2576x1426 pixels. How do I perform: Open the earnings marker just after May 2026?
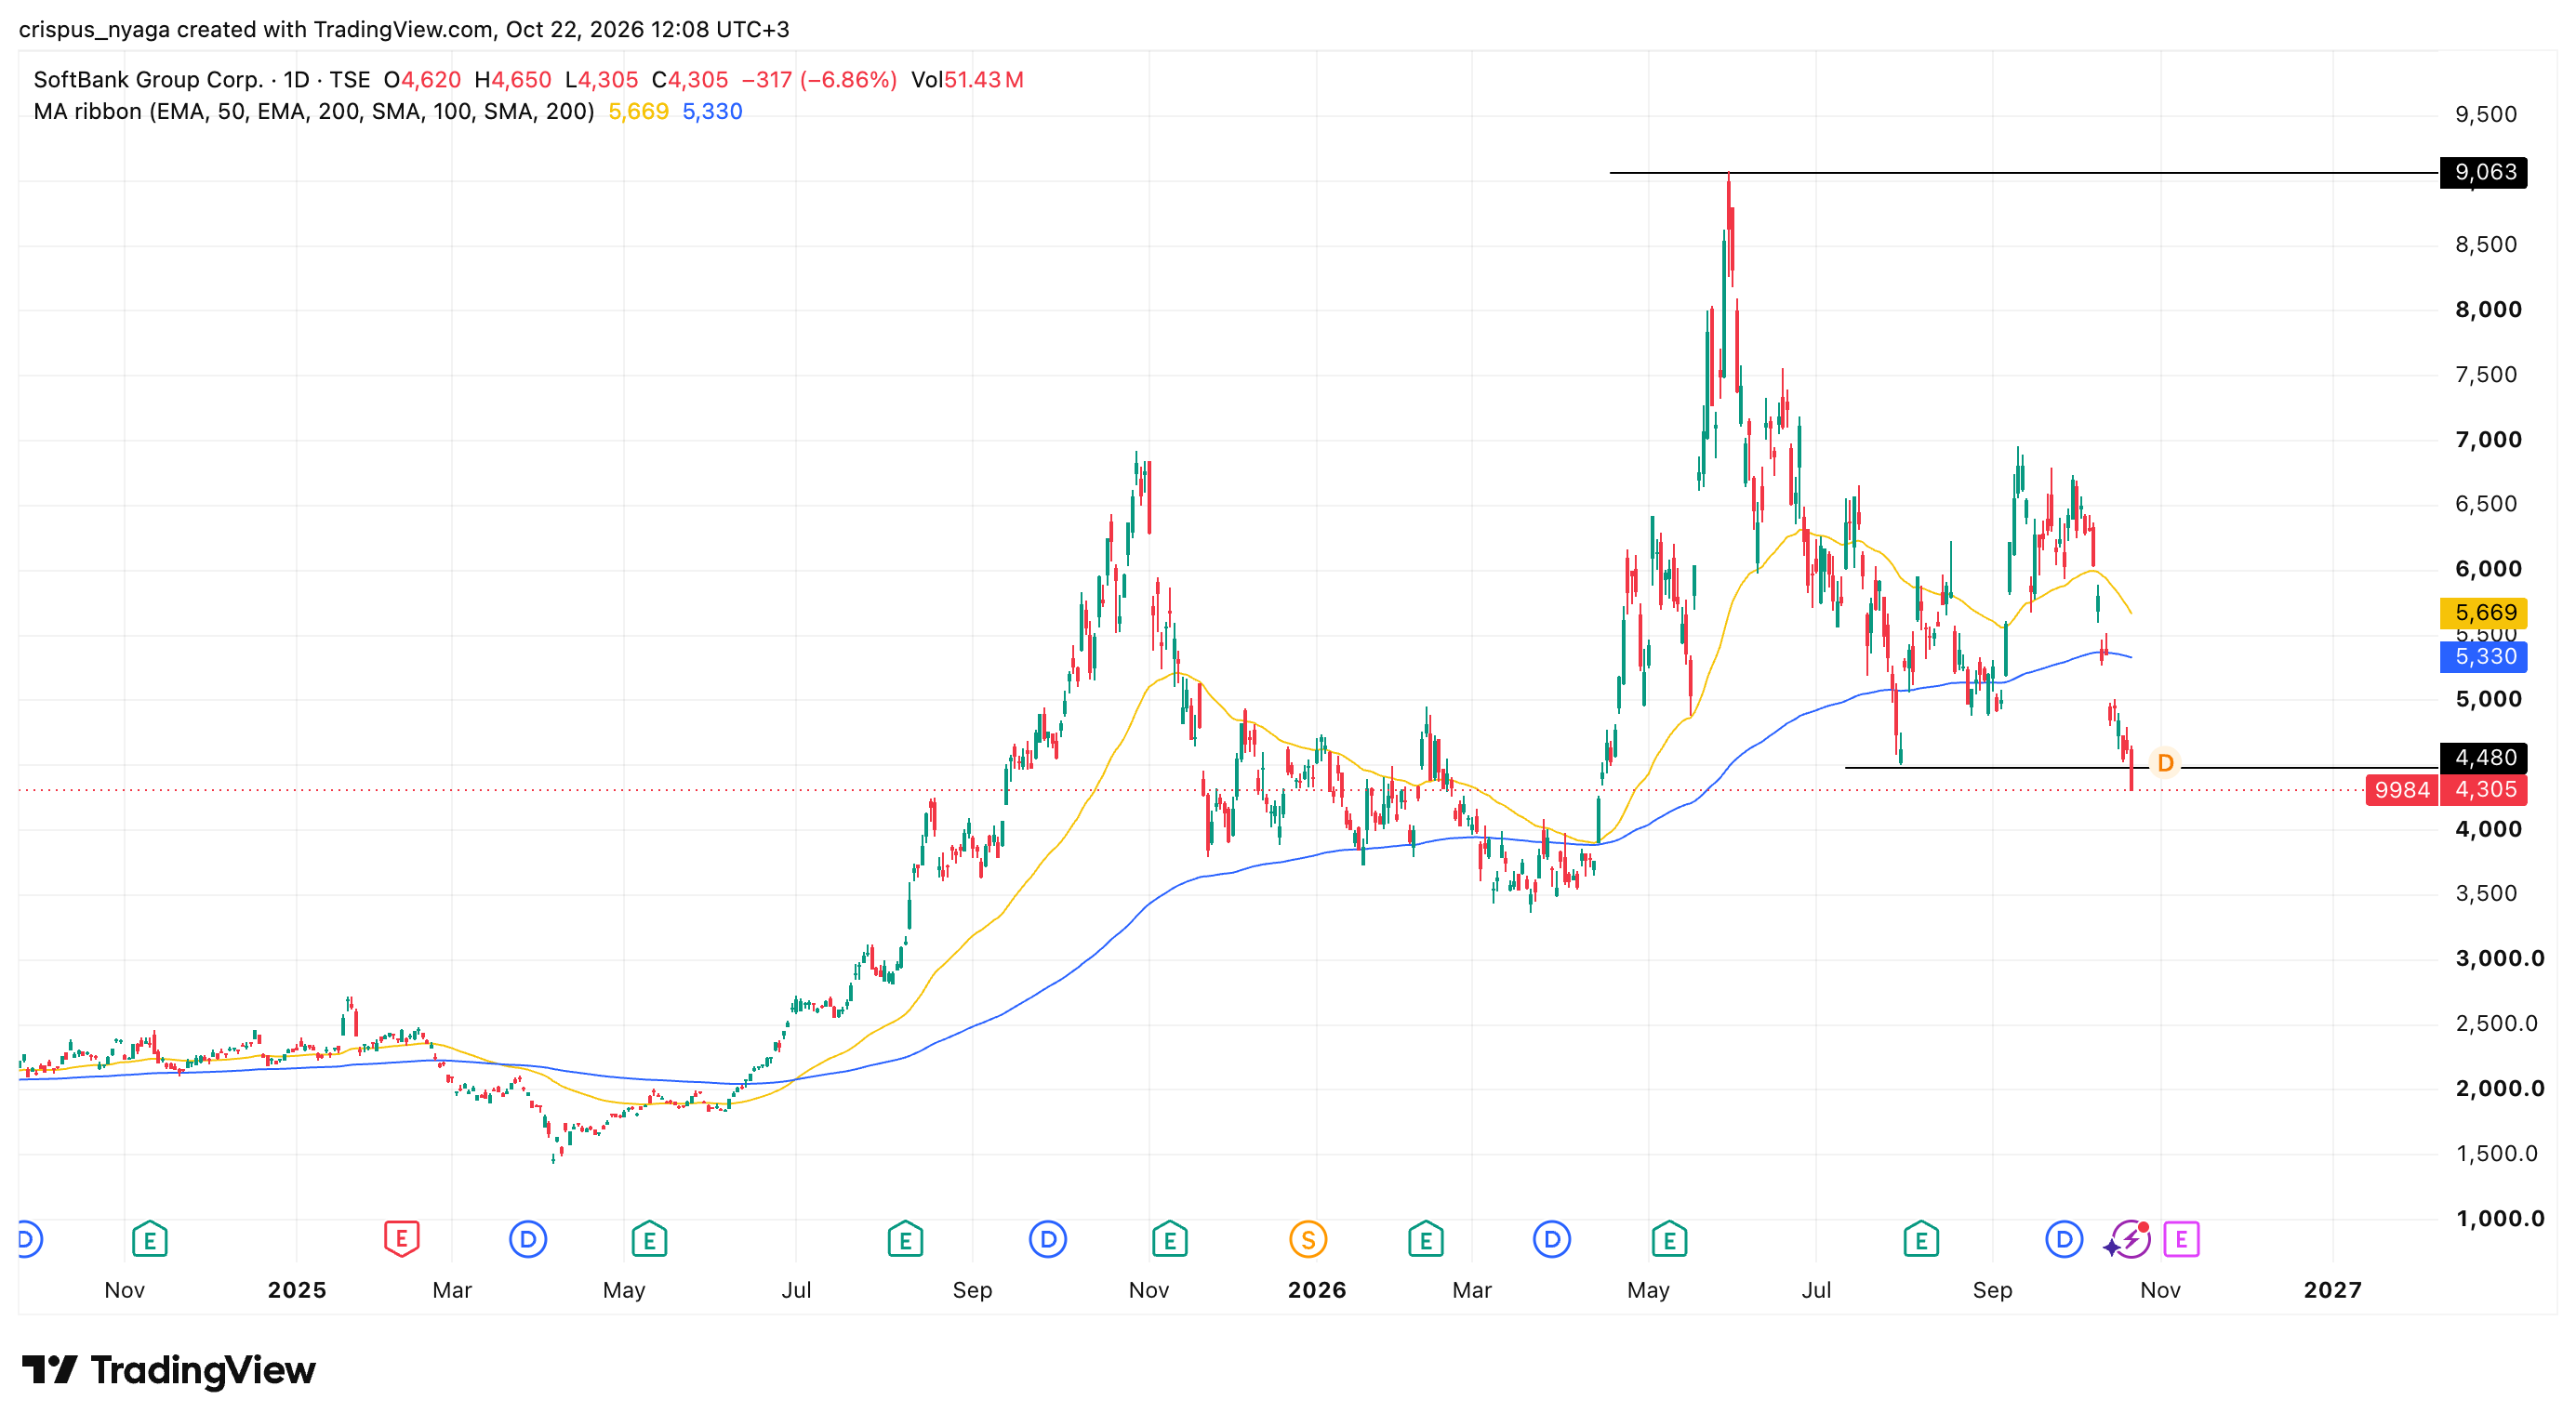[x=1669, y=1240]
